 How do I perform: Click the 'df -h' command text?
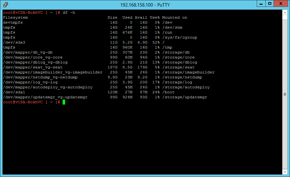click(69, 12)
